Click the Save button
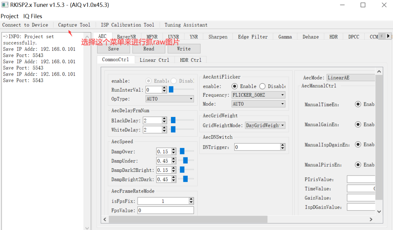 113,49
